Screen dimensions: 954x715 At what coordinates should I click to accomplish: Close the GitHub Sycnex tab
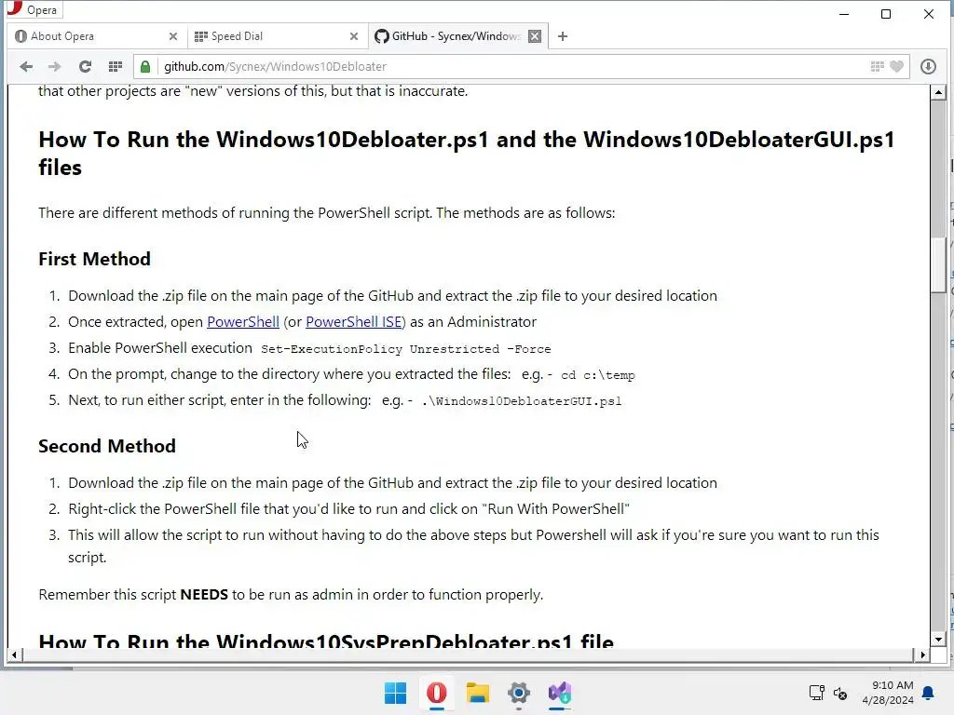click(535, 36)
